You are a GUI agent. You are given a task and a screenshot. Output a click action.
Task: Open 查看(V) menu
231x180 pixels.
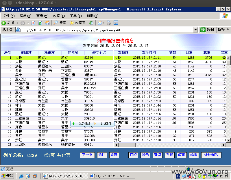[42, 16]
